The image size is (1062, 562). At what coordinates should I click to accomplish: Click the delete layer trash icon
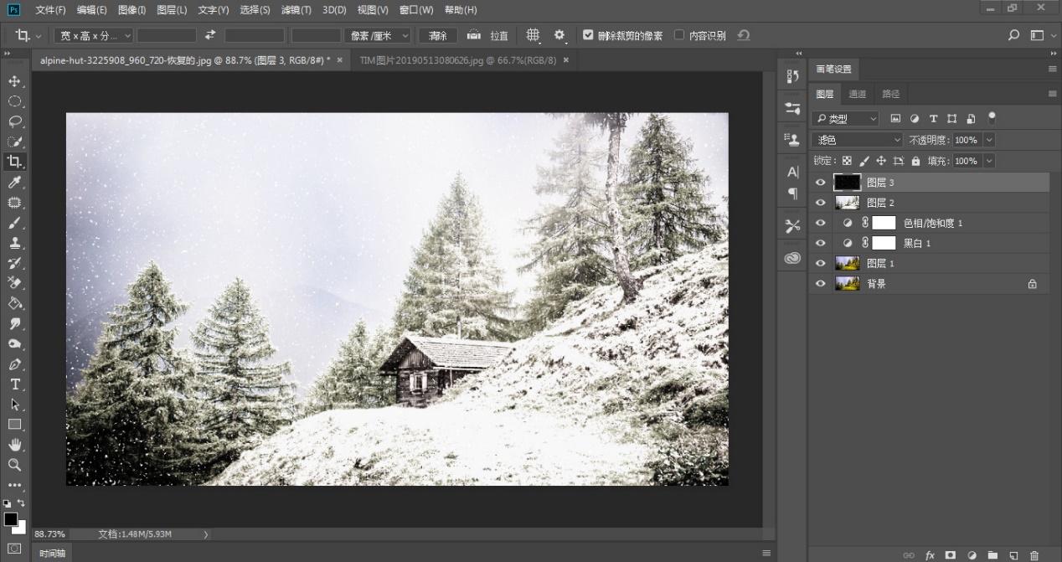pyautogui.click(x=1034, y=555)
